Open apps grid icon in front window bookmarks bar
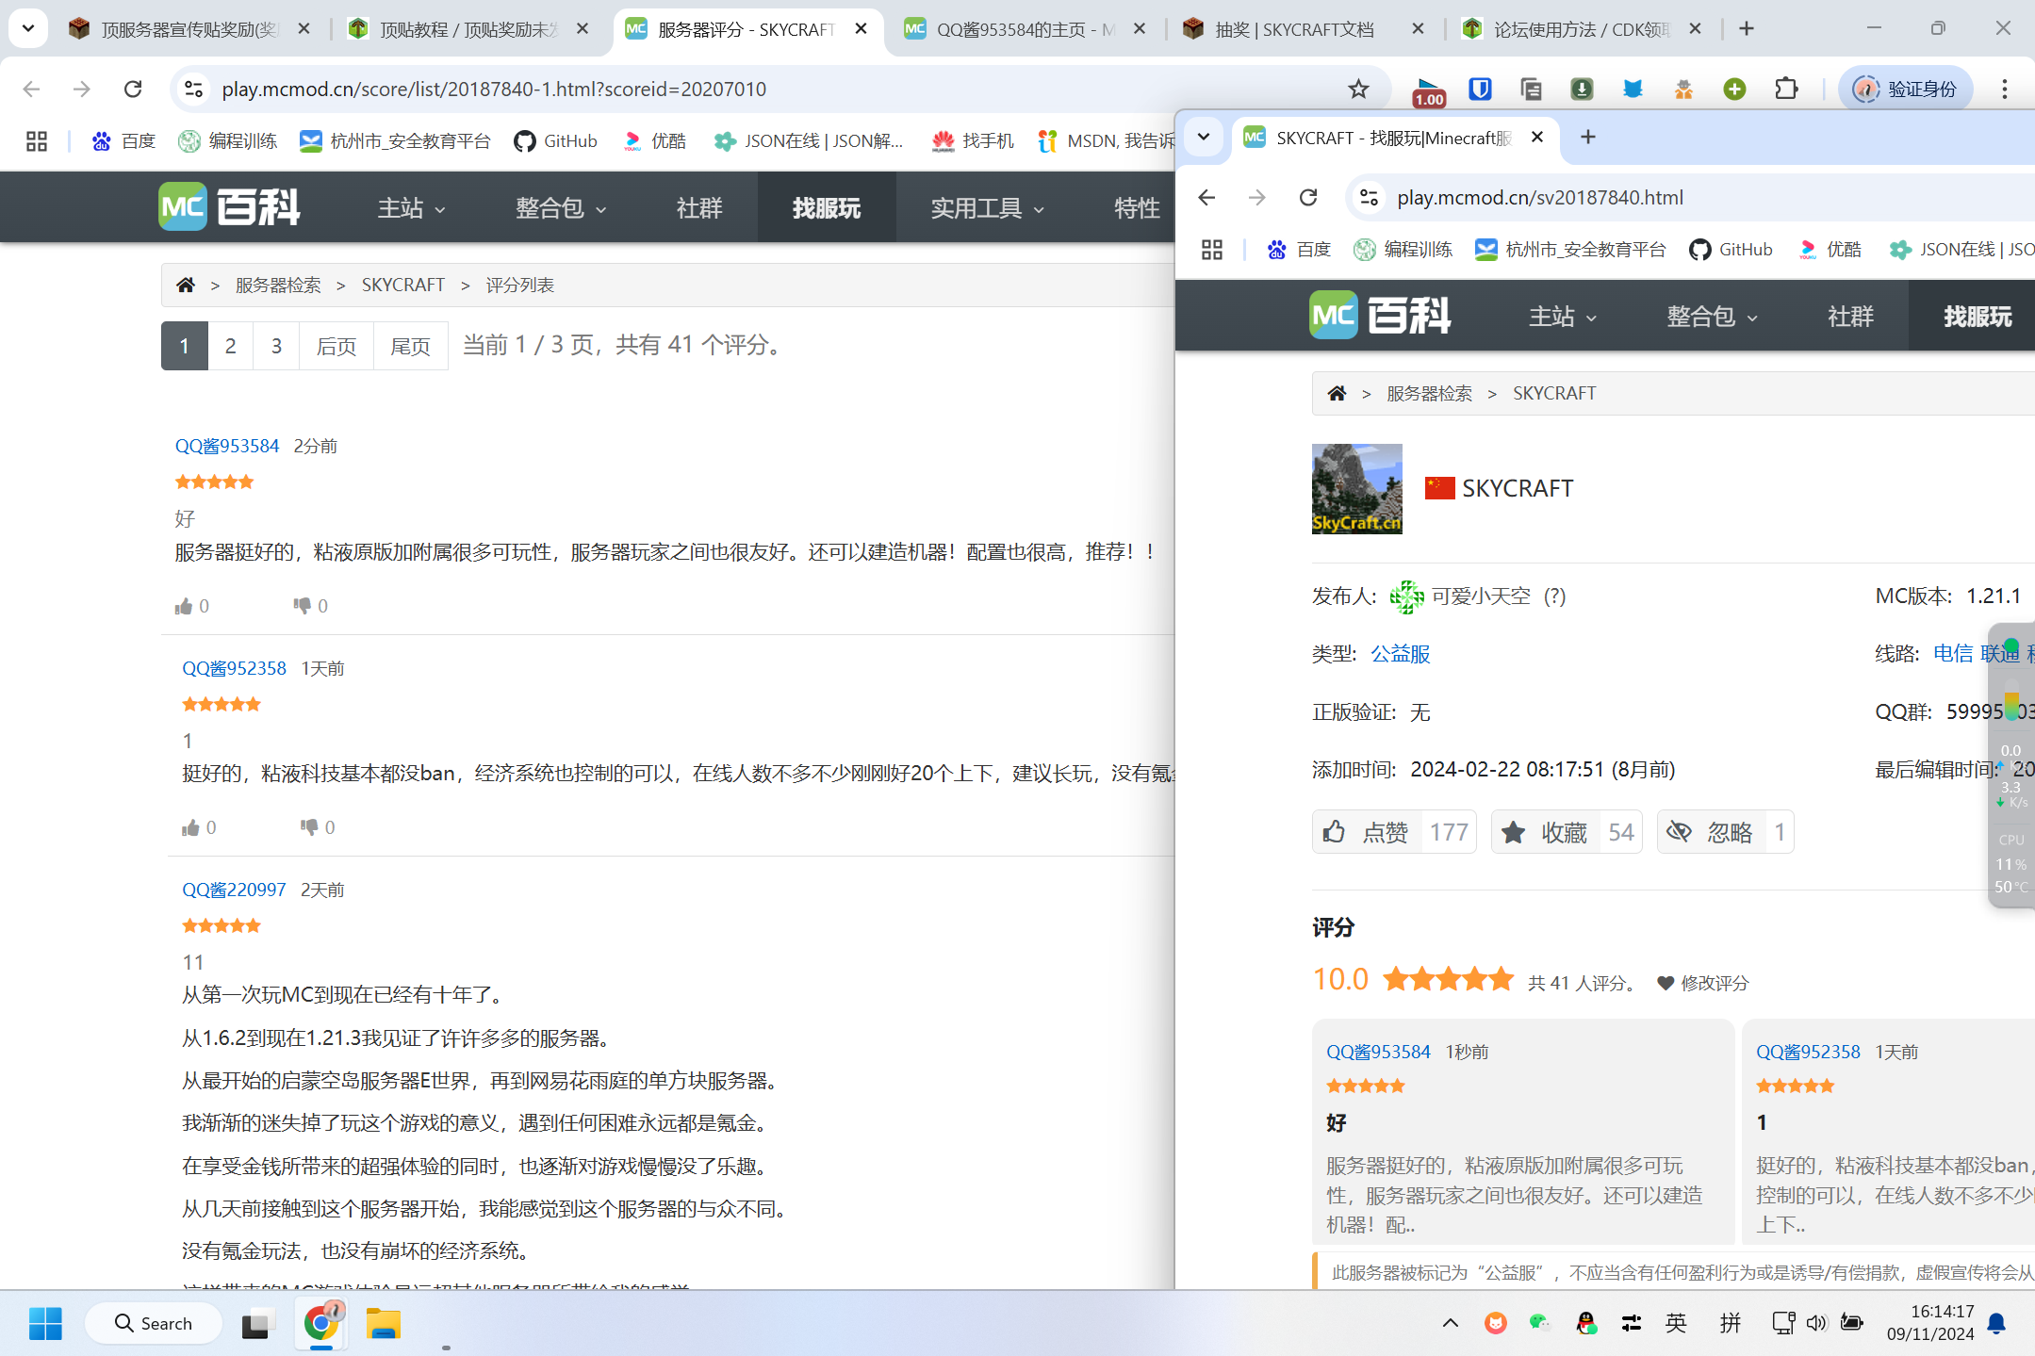2035x1356 pixels. pyautogui.click(x=1212, y=250)
